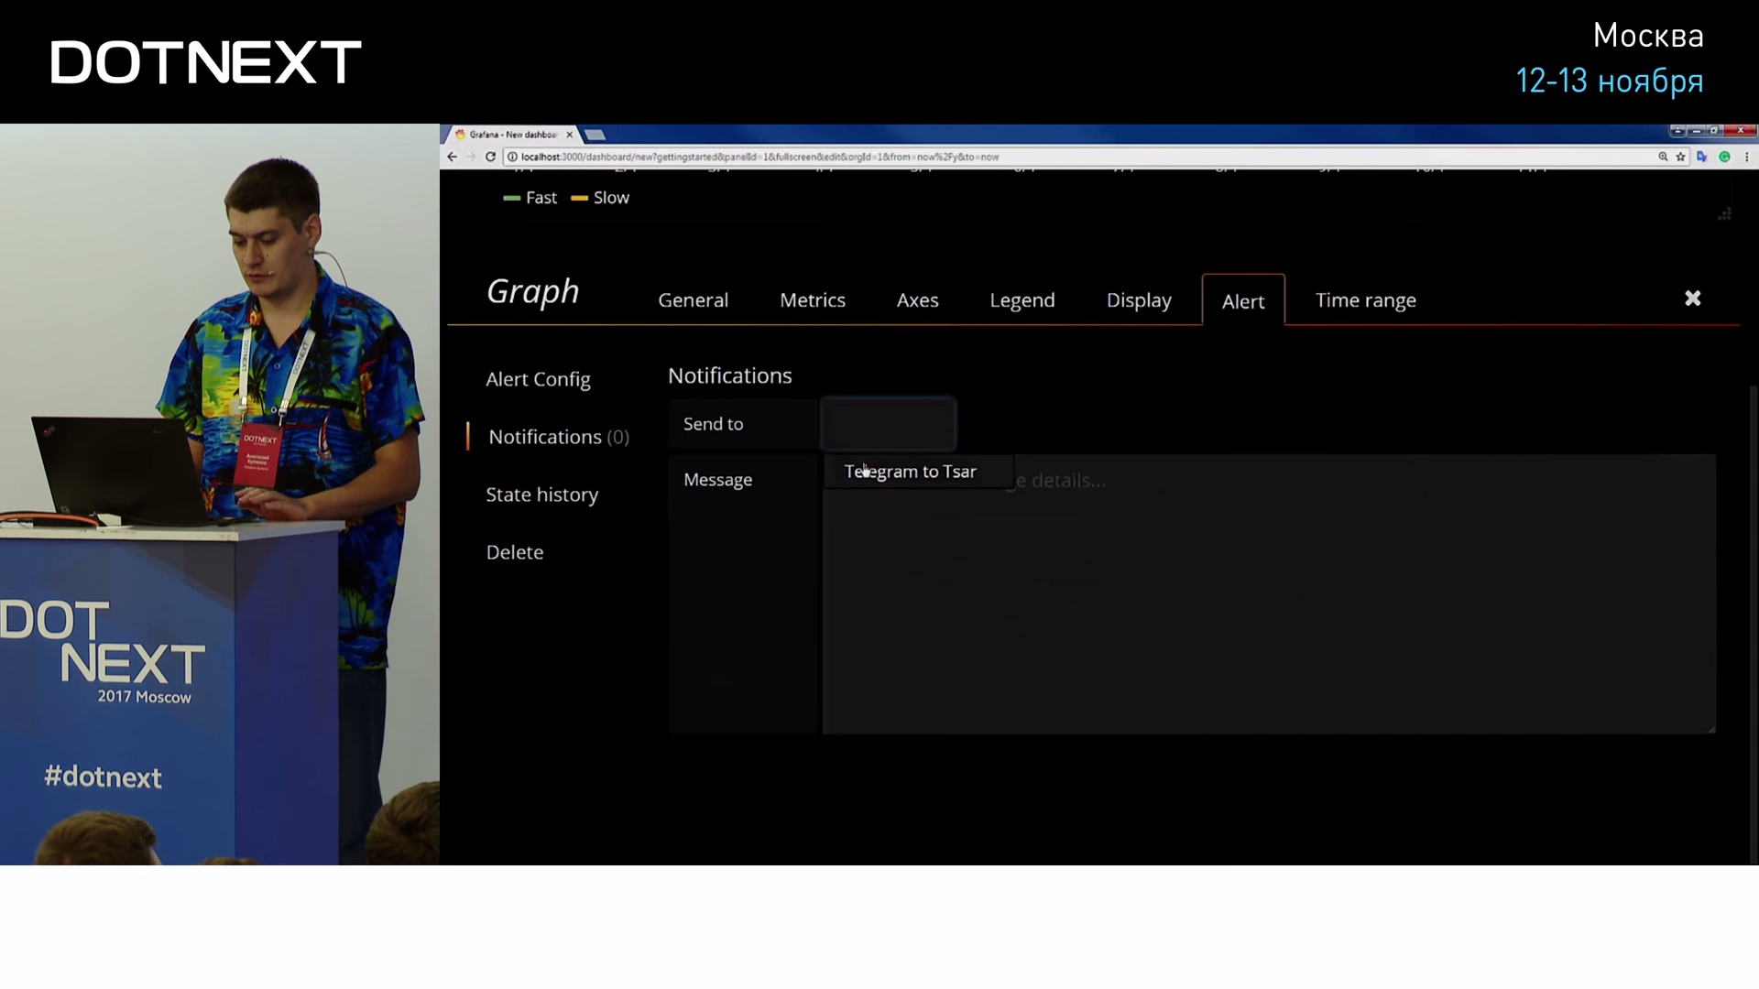Close the Graph editor with X icon

(1692, 299)
